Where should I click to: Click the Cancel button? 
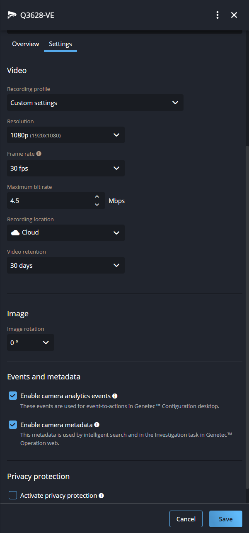(x=186, y=519)
